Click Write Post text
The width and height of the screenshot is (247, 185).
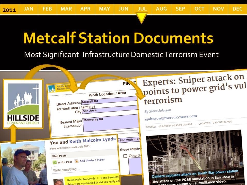pyautogui.click(x=65, y=162)
